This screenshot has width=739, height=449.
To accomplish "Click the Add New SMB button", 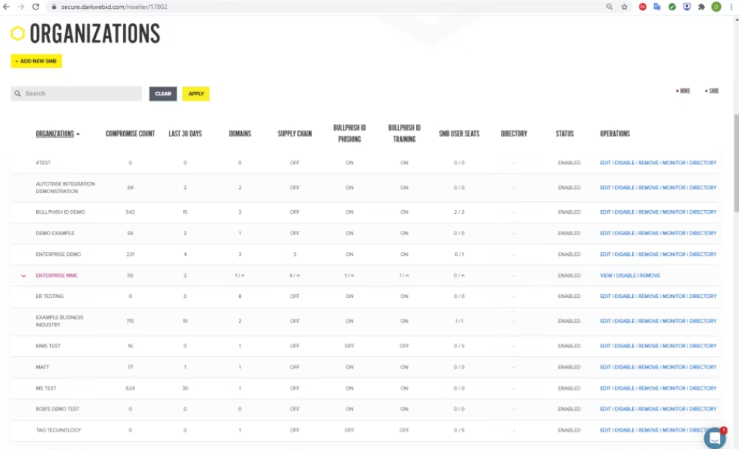I will point(36,60).
